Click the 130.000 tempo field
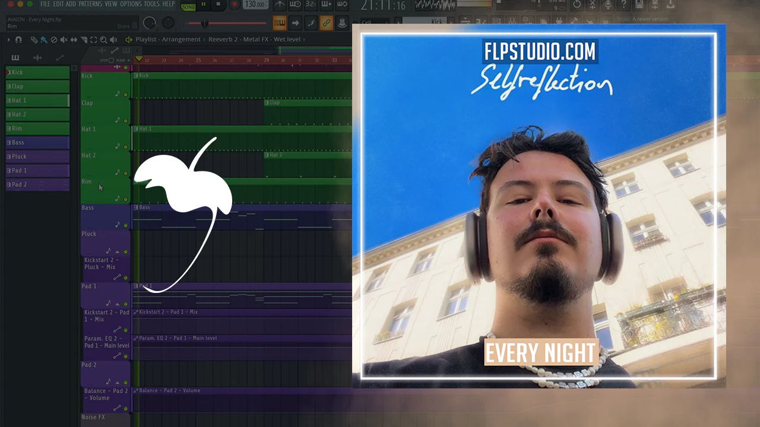Screen dimensions: 760x427 coord(255,5)
